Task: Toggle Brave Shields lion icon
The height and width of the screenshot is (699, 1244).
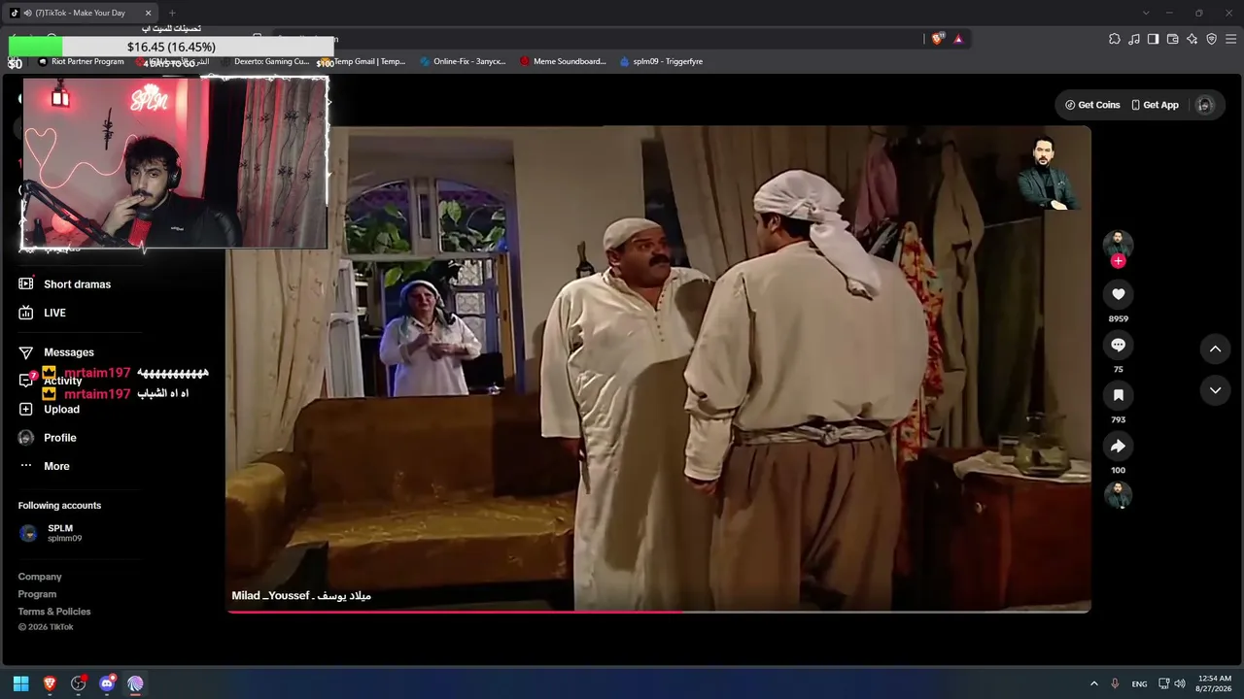Action: coord(937,39)
